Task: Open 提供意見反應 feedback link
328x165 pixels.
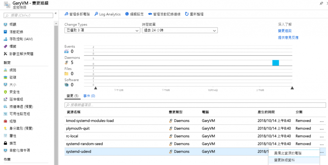Action: (x=288, y=38)
